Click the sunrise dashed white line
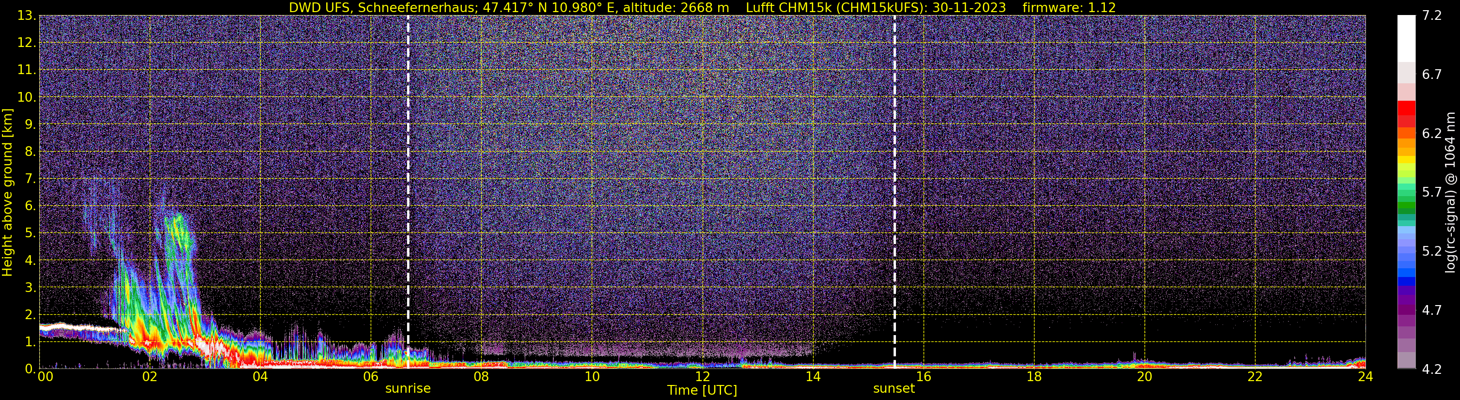Viewport: 1460px width, 400px height. [408, 191]
